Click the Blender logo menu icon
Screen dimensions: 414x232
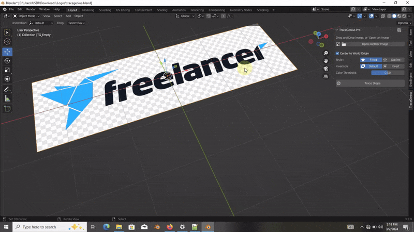click(5, 9)
